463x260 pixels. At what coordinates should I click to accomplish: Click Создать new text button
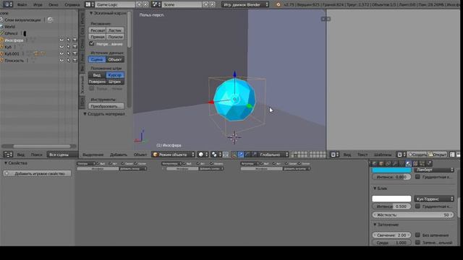coord(417,155)
